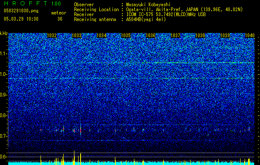Click the HROFFT 1.0.0 title text

(x=33, y=3)
